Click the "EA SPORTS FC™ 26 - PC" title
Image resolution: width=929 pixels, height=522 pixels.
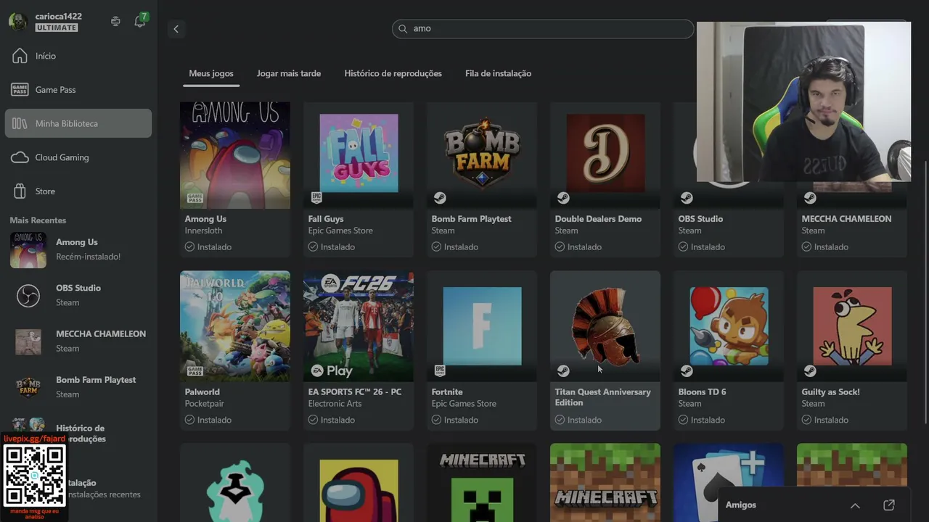(x=355, y=392)
